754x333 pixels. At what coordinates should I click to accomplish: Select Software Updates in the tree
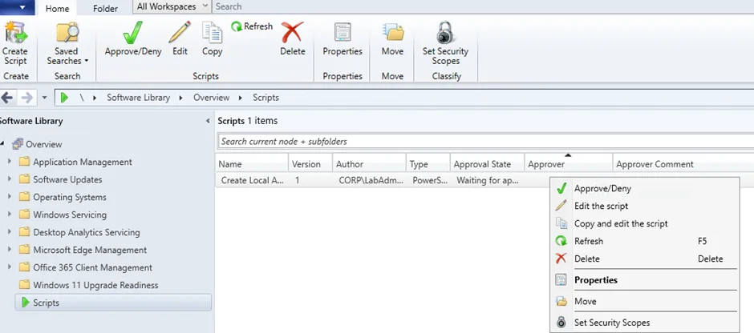click(67, 179)
